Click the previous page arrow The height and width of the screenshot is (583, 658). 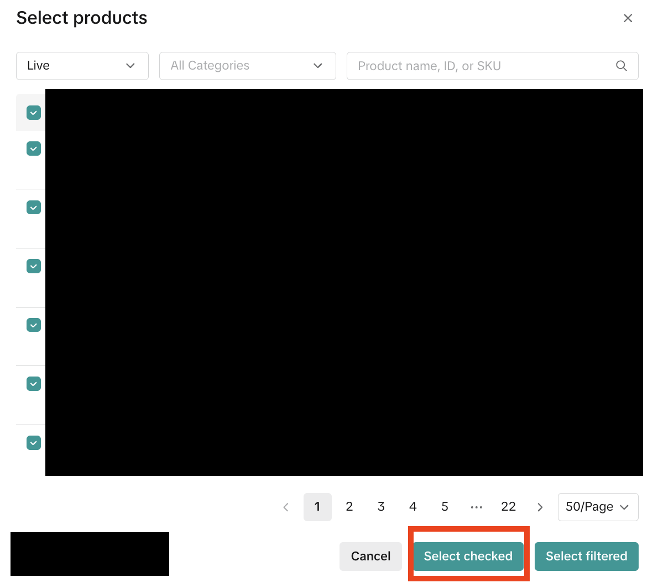click(286, 507)
